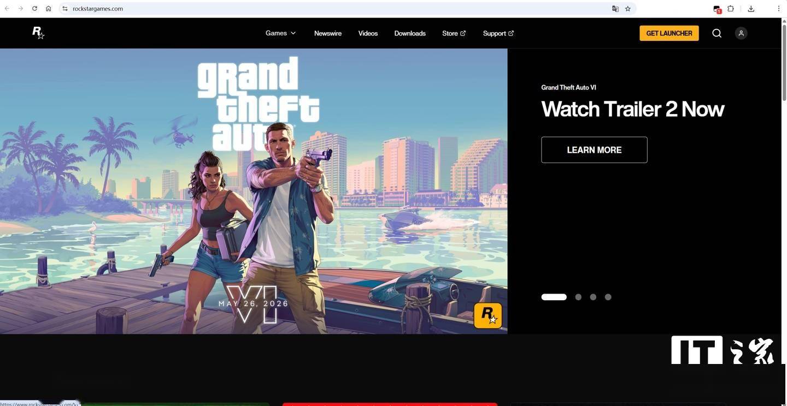Click the Watch Trailer 2 Now headline

point(633,109)
